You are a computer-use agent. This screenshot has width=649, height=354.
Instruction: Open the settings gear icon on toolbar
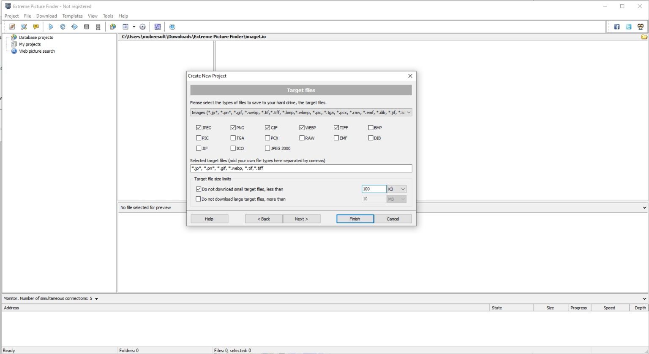(x=142, y=27)
